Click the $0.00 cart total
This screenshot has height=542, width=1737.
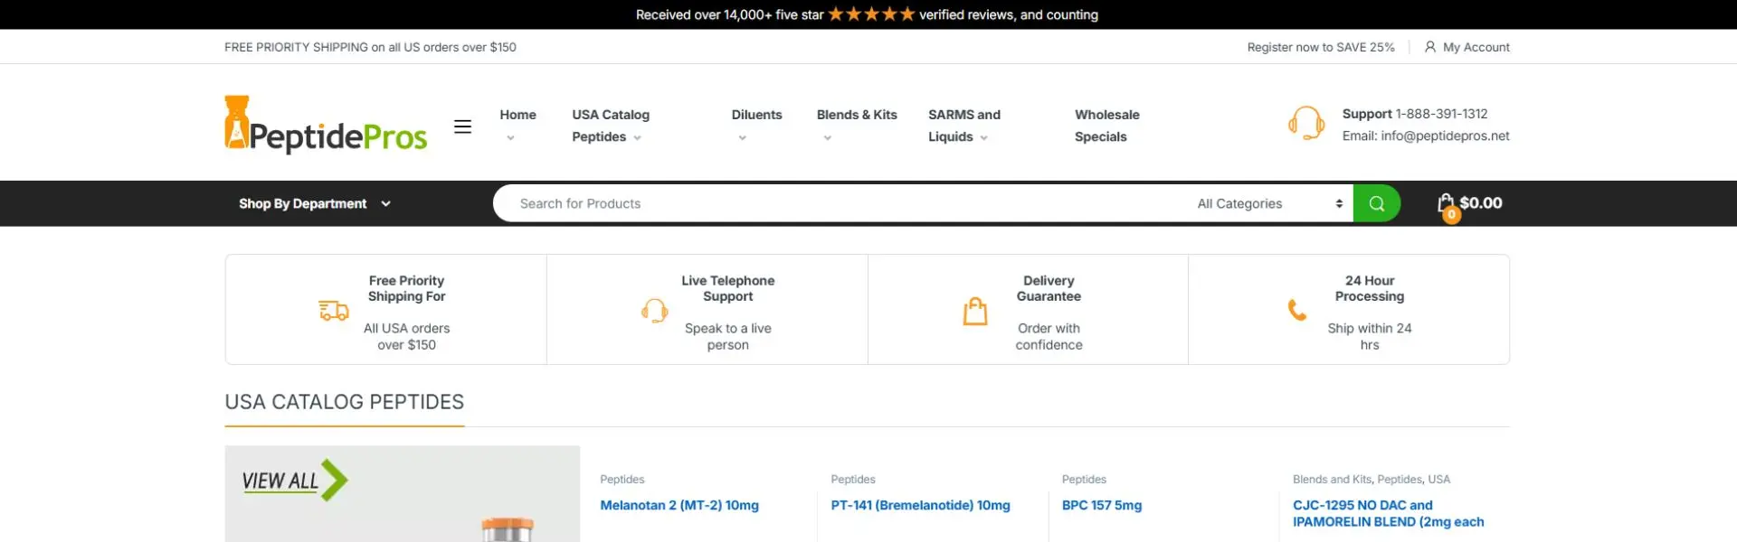(x=1480, y=203)
